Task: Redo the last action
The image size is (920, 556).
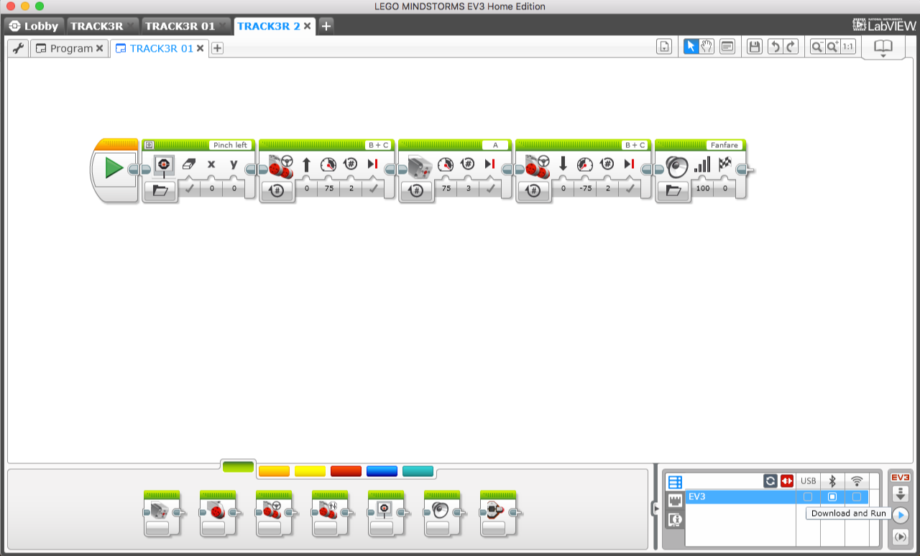Action: [791, 47]
